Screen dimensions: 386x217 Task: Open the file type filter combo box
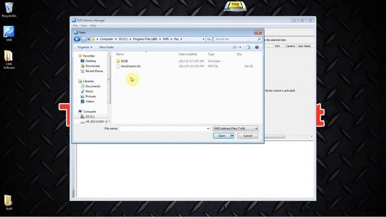click(236, 128)
